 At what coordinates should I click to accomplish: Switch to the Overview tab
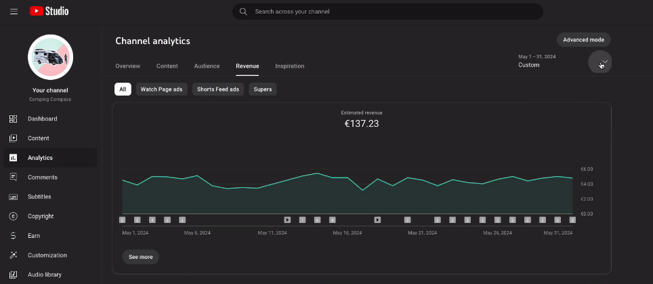pos(128,66)
